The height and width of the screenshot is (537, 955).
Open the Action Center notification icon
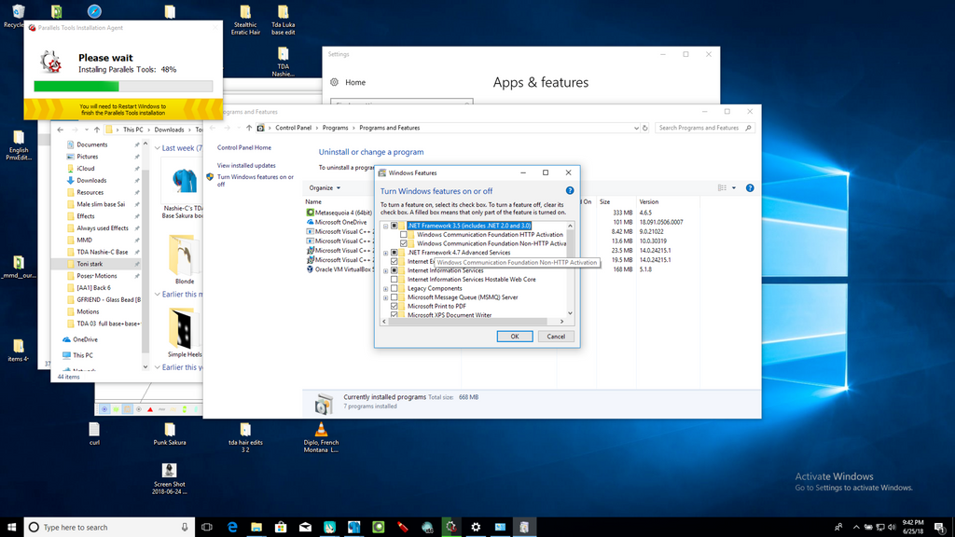940,528
